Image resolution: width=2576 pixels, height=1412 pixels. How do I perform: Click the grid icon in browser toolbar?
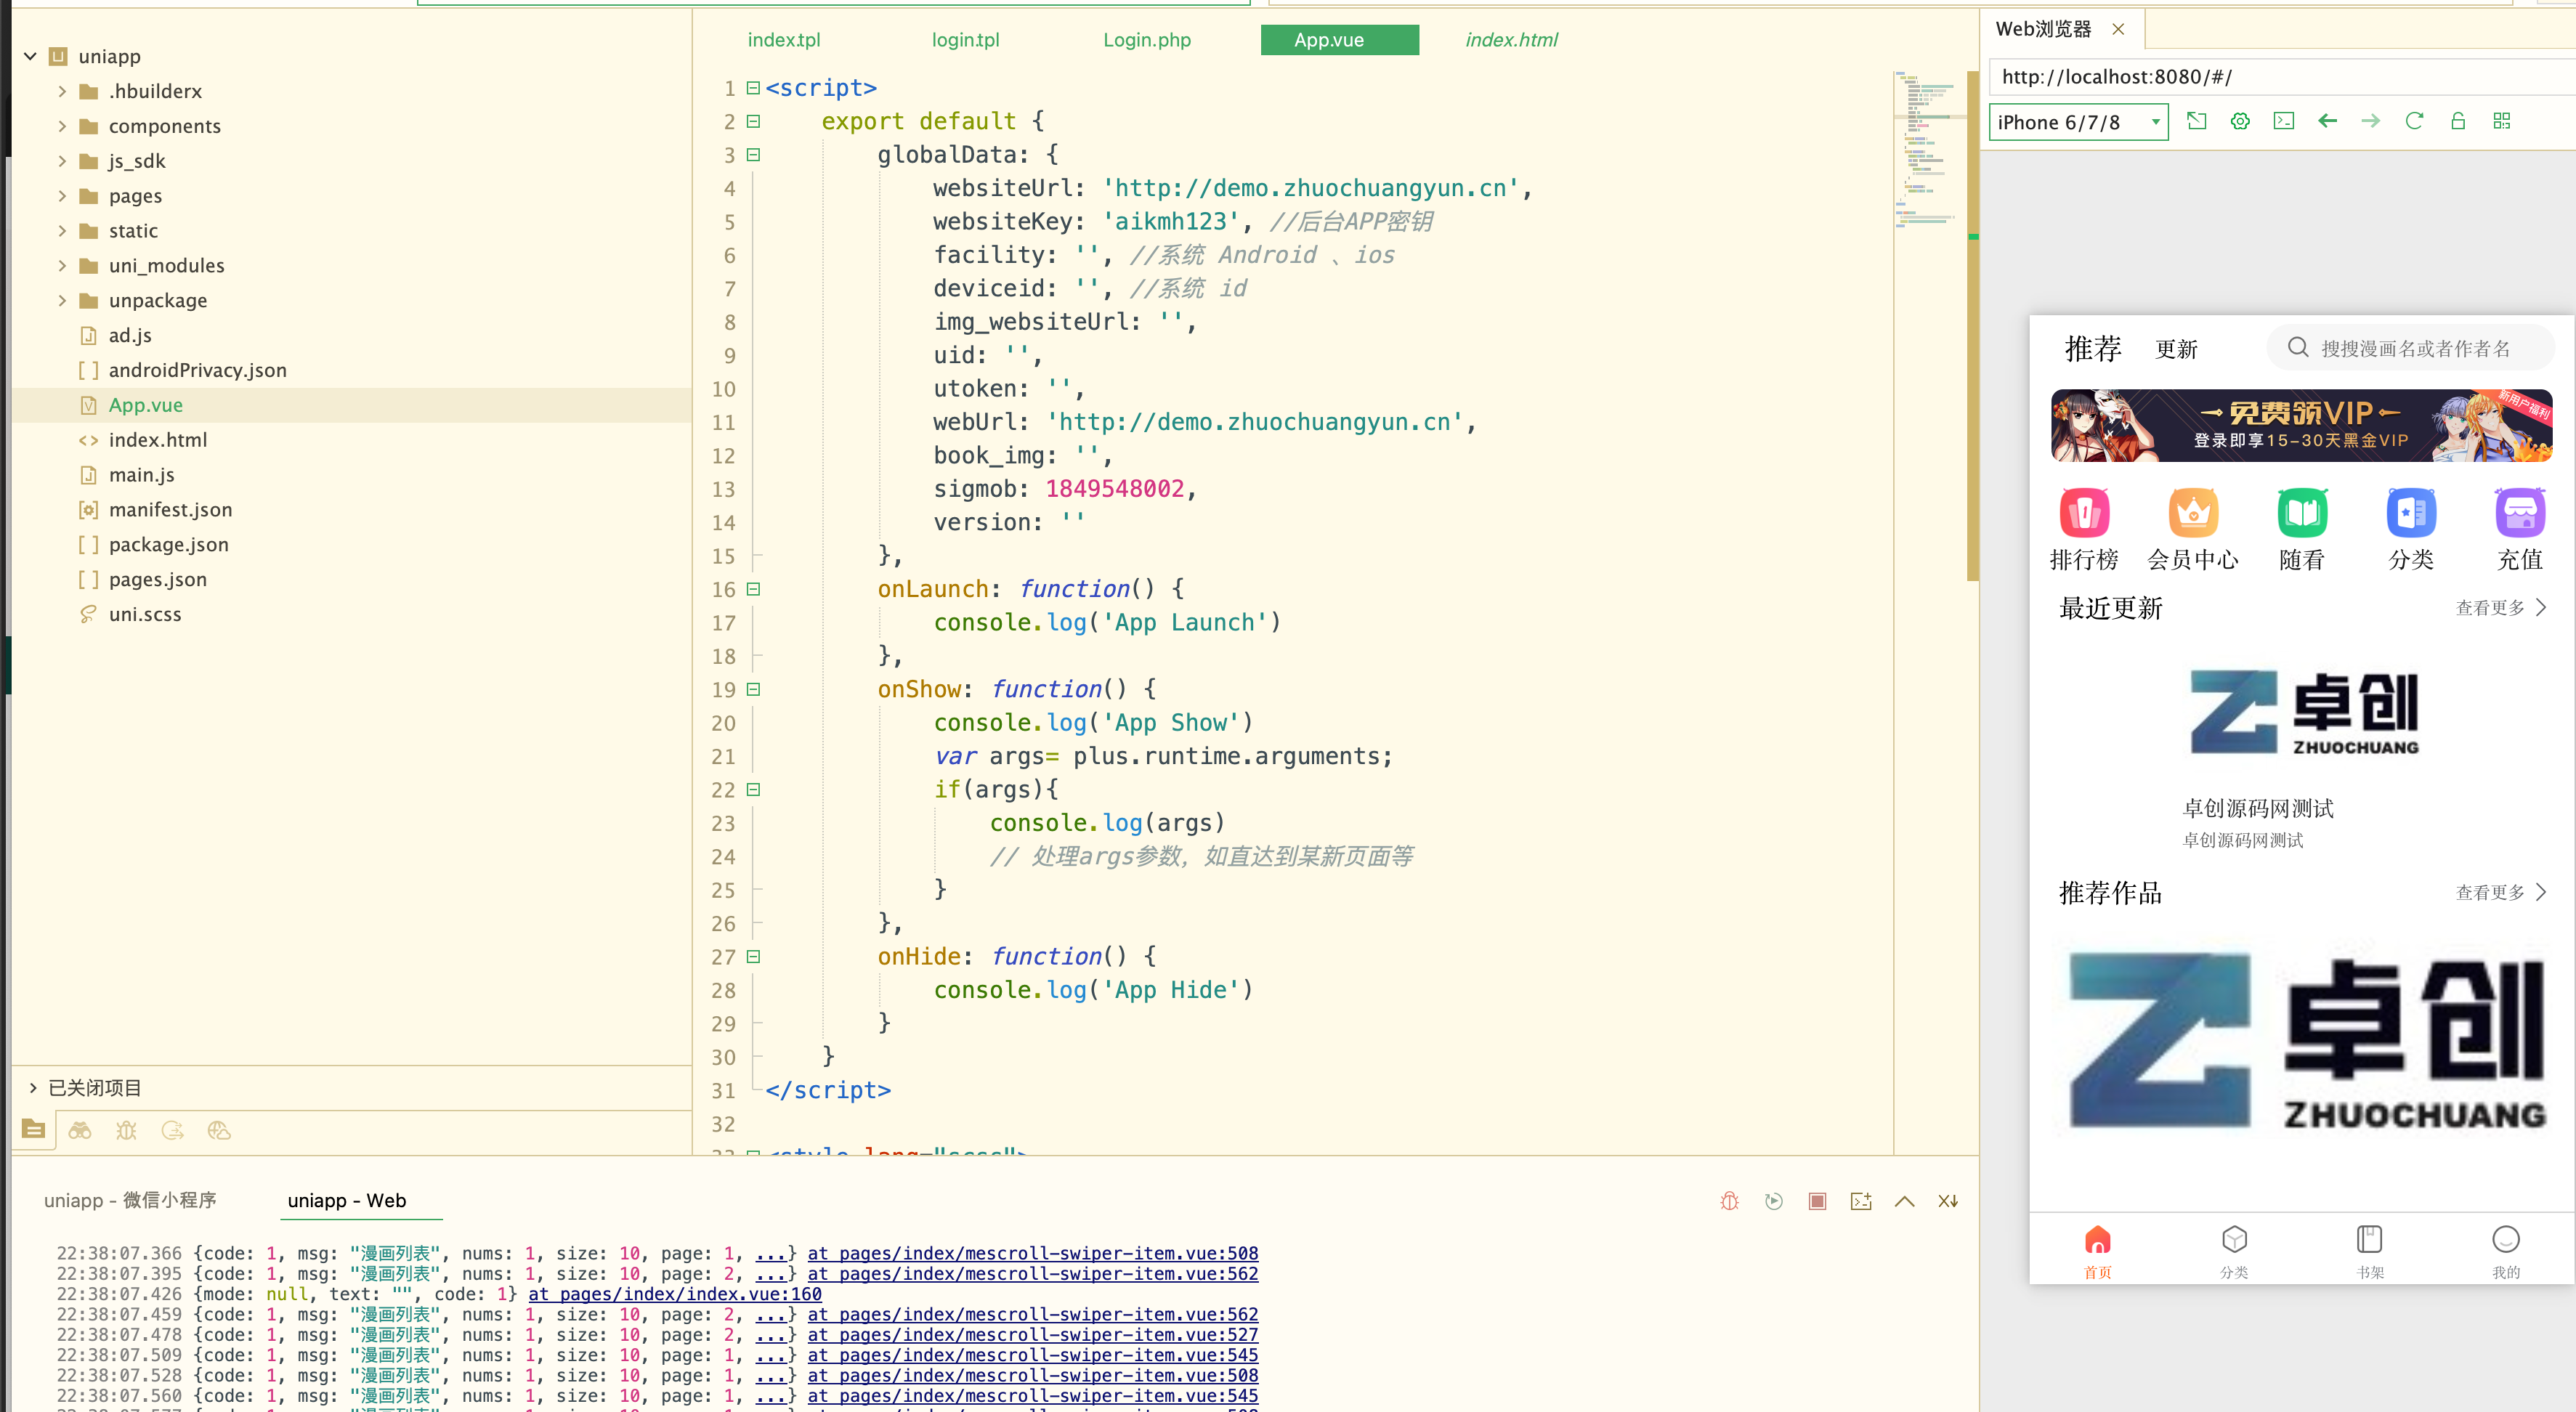coord(2501,121)
